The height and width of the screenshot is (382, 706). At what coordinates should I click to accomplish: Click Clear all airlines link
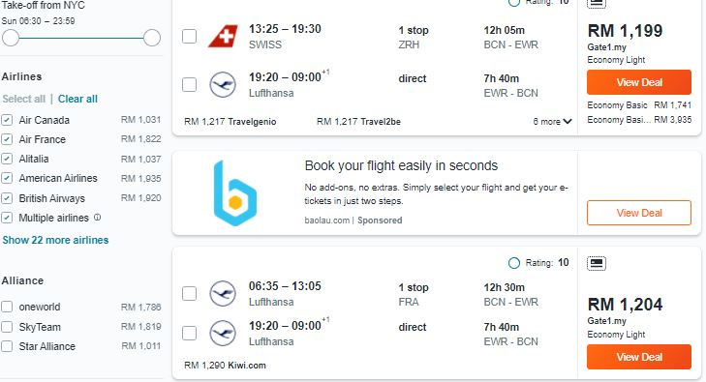(77, 99)
